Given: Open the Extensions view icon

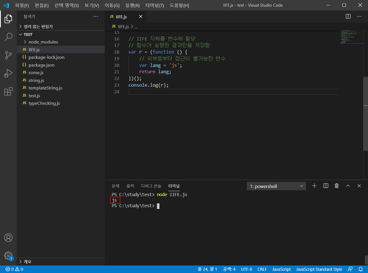Looking at the screenshot, I should click(x=8, y=92).
